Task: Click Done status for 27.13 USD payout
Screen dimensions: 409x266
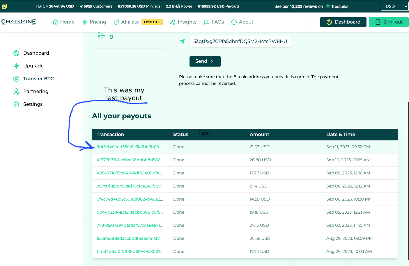Action: [x=179, y=226]
